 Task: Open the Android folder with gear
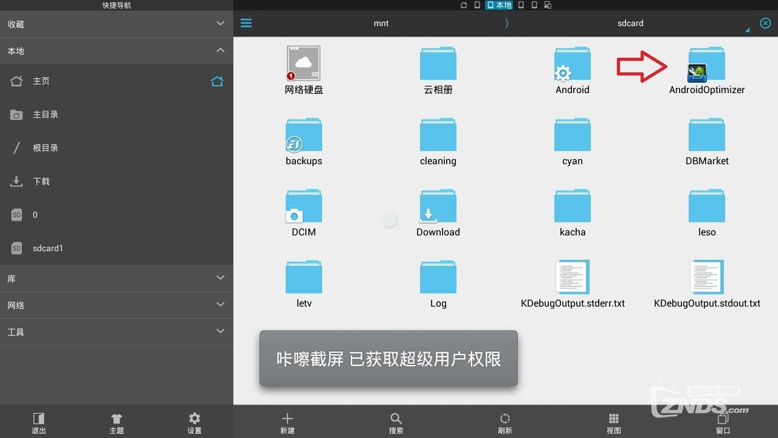572,63
